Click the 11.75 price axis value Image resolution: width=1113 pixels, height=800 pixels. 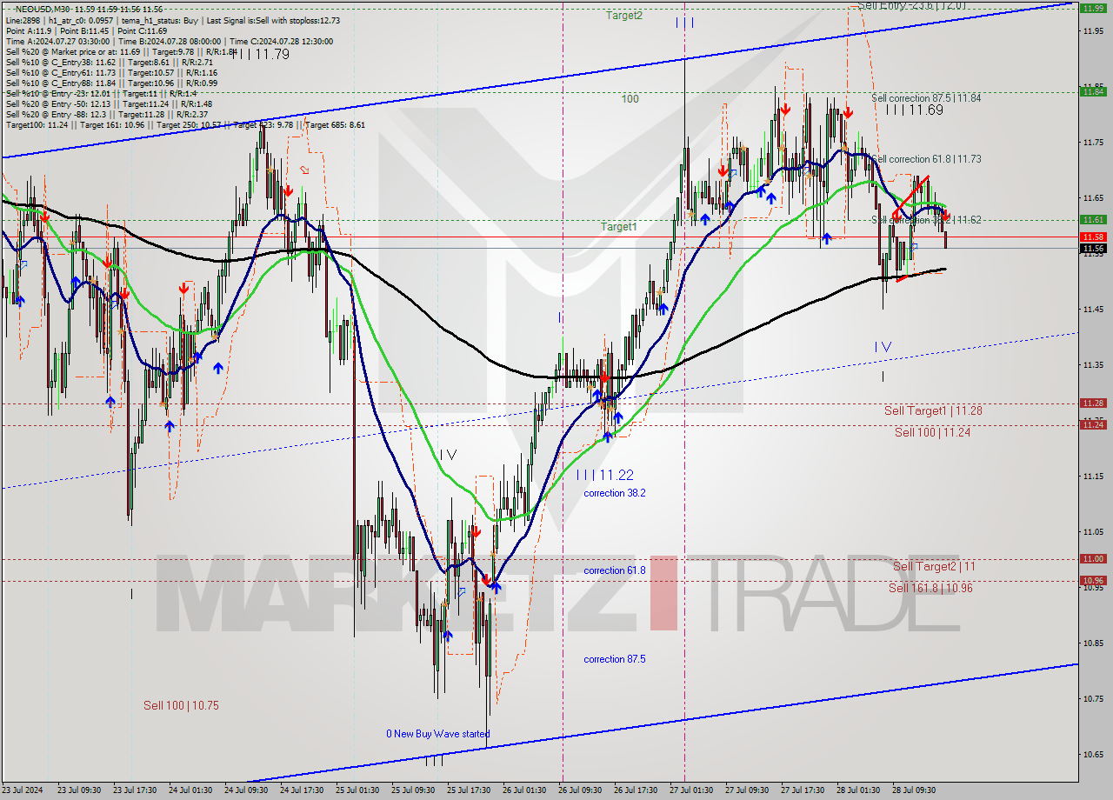(1094, 142)
